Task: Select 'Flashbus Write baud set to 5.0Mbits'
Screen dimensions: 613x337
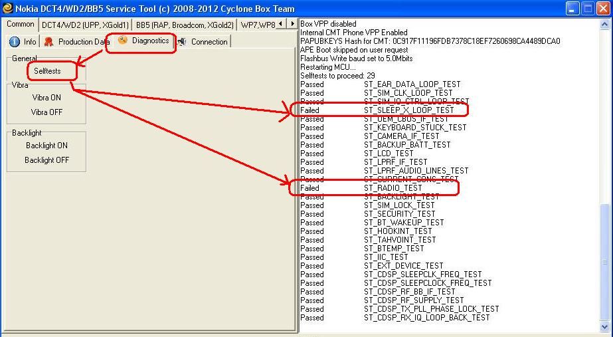Action: tap(356, 58)
